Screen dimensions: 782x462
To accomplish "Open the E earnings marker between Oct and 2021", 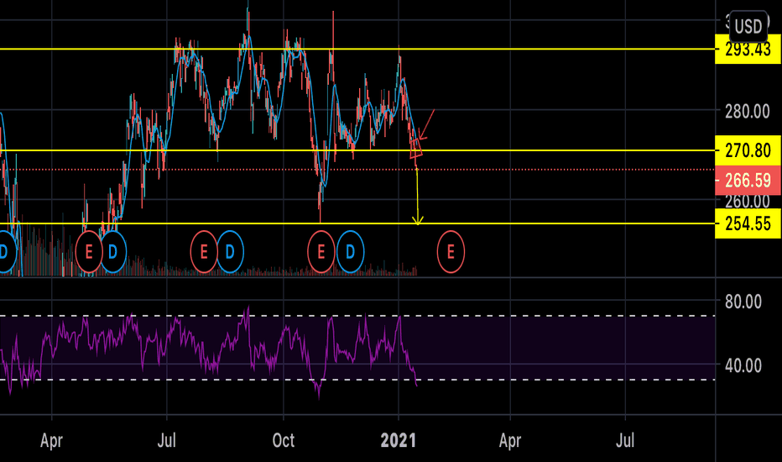I will [x=321, y=252].
